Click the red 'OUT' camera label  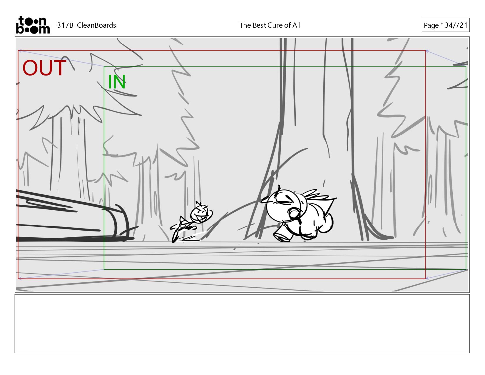[44, 68]
